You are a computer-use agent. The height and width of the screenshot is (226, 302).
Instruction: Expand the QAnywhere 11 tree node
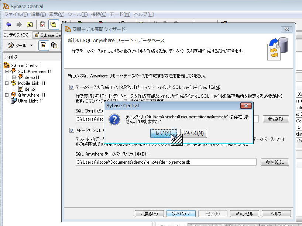pos(7,95)
